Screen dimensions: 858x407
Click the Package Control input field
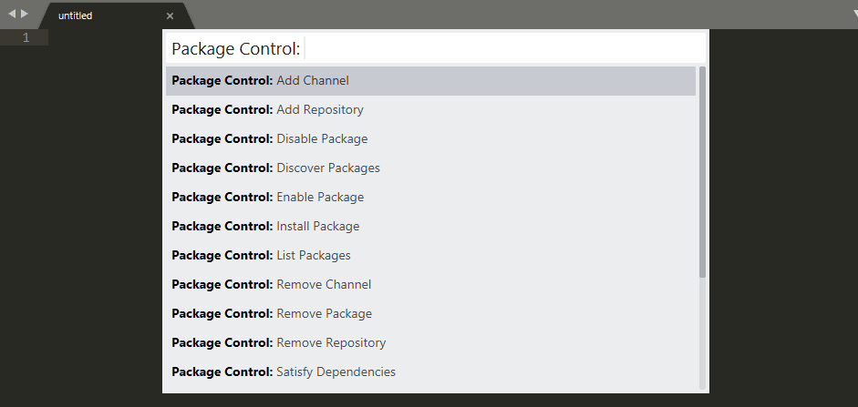click(x=501, y=47)
